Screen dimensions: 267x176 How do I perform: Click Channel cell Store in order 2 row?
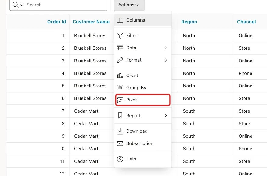pyautogui.click(x=244, y=48)
